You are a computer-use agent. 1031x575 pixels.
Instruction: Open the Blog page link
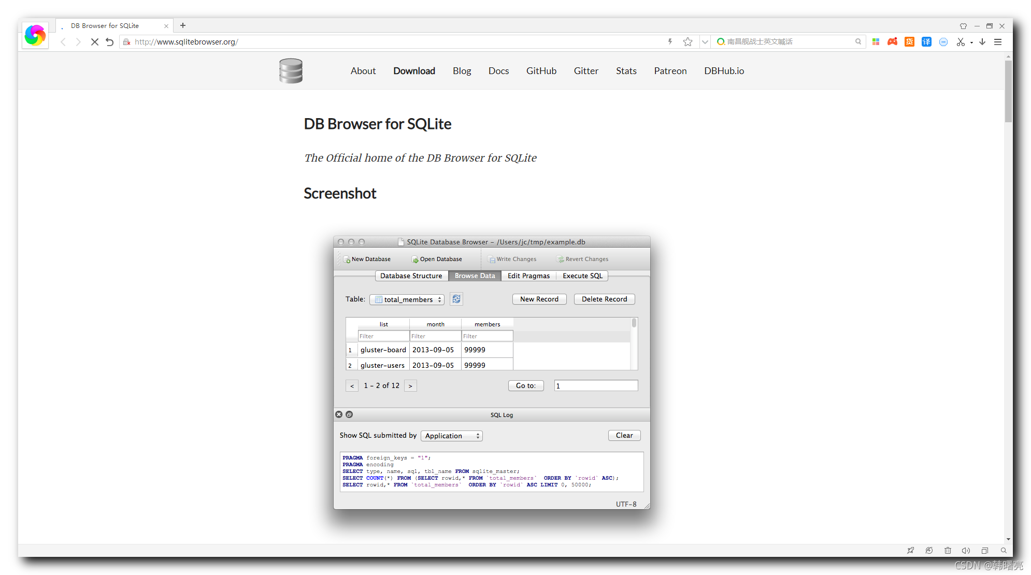pos(462,71)
